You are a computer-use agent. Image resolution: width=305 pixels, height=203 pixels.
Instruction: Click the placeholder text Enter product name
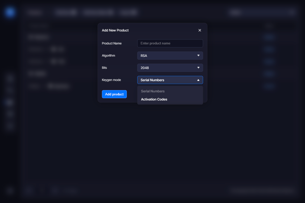pos(155,43)
